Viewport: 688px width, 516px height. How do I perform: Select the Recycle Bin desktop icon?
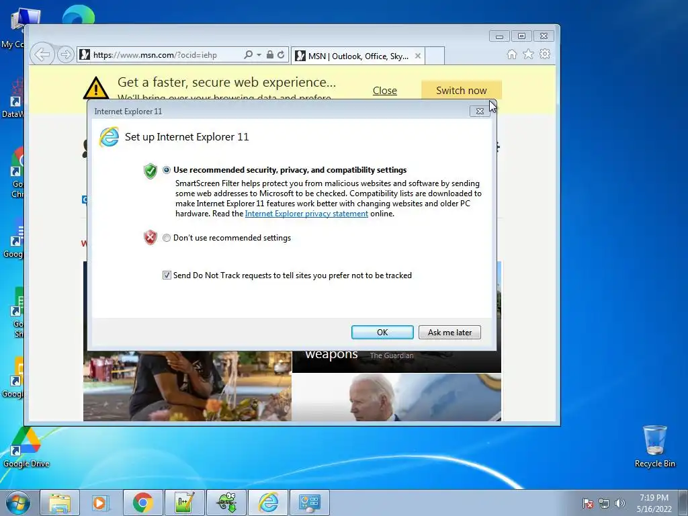(654, 446)
